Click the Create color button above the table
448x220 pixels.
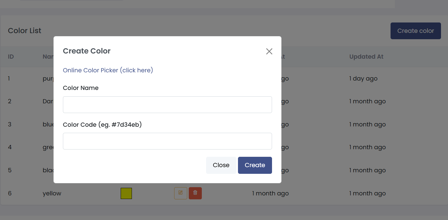pos(415,31)
